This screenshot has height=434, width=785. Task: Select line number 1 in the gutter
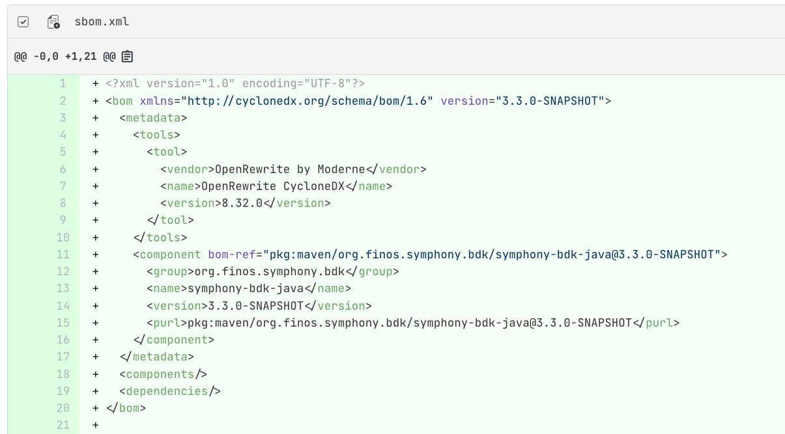point(63,84)
